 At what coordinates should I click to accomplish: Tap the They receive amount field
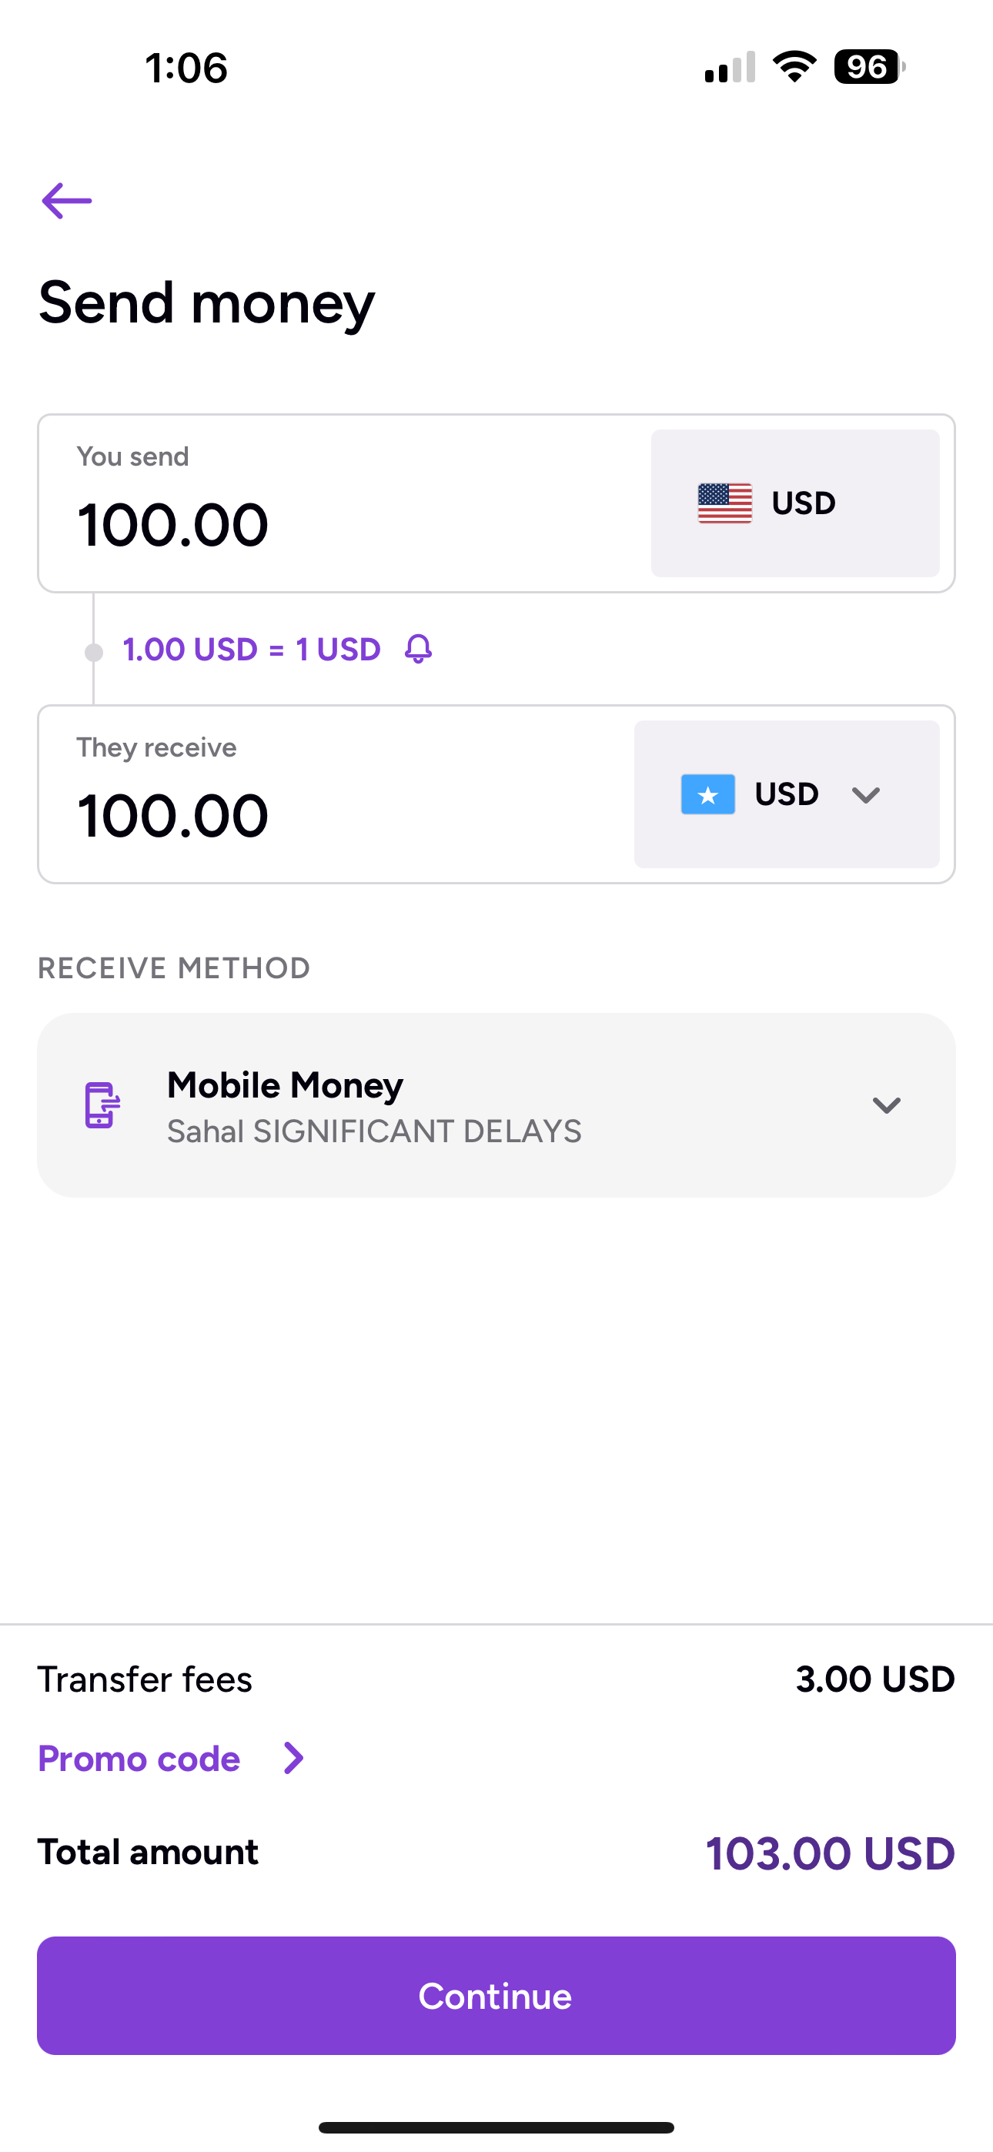tap(334, 794)
